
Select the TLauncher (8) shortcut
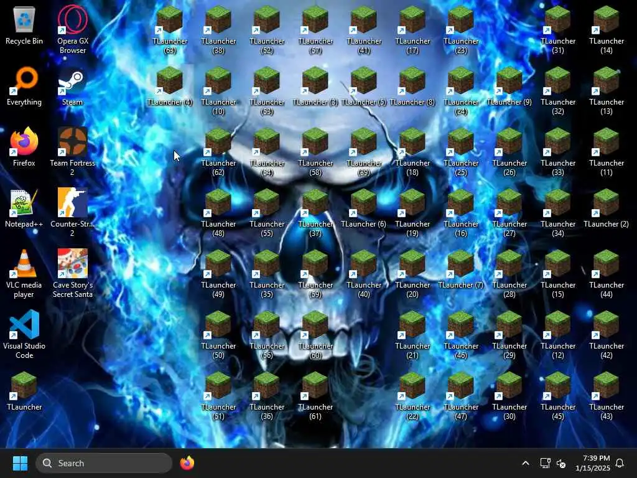tap(412, 87)
